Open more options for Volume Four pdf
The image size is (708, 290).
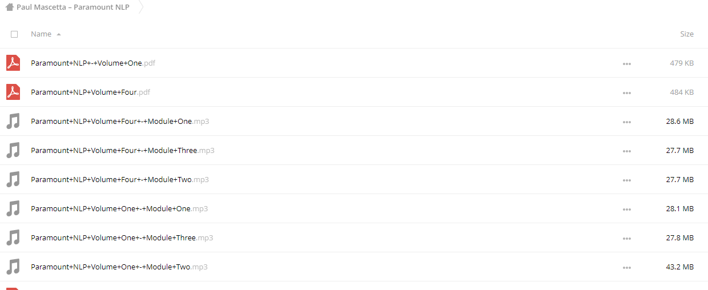(x=627, y=92)
